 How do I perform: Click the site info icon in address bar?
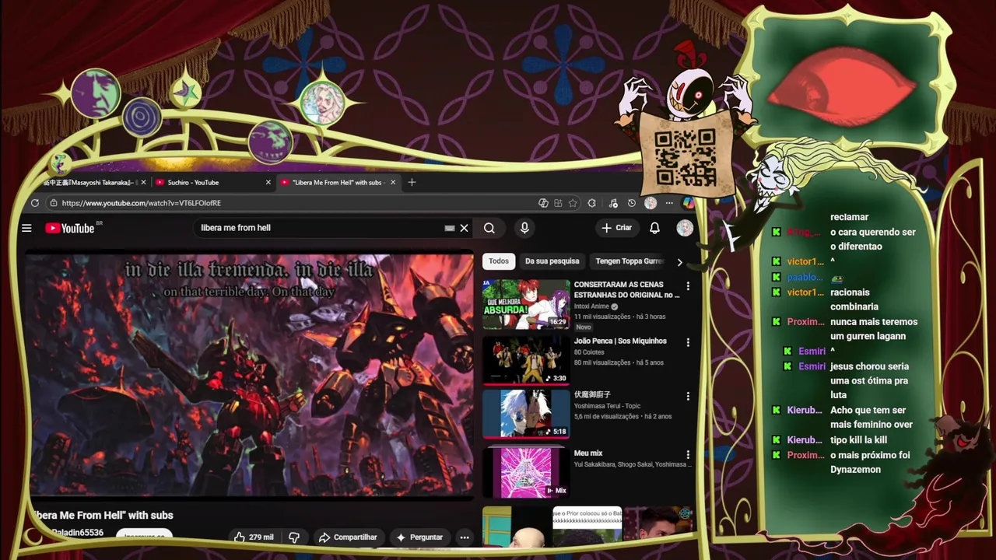(53, 203)
